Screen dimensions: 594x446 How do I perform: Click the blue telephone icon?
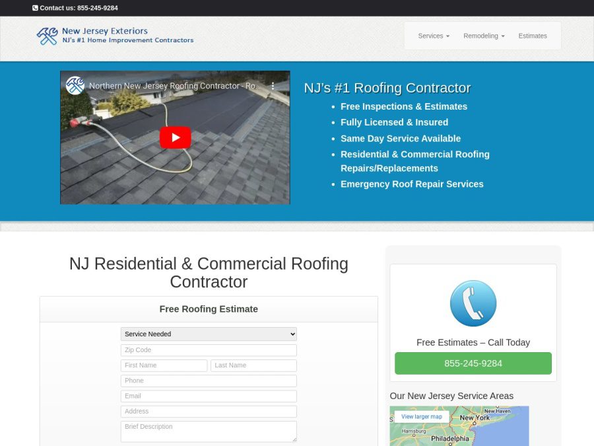tap(473, 303)
